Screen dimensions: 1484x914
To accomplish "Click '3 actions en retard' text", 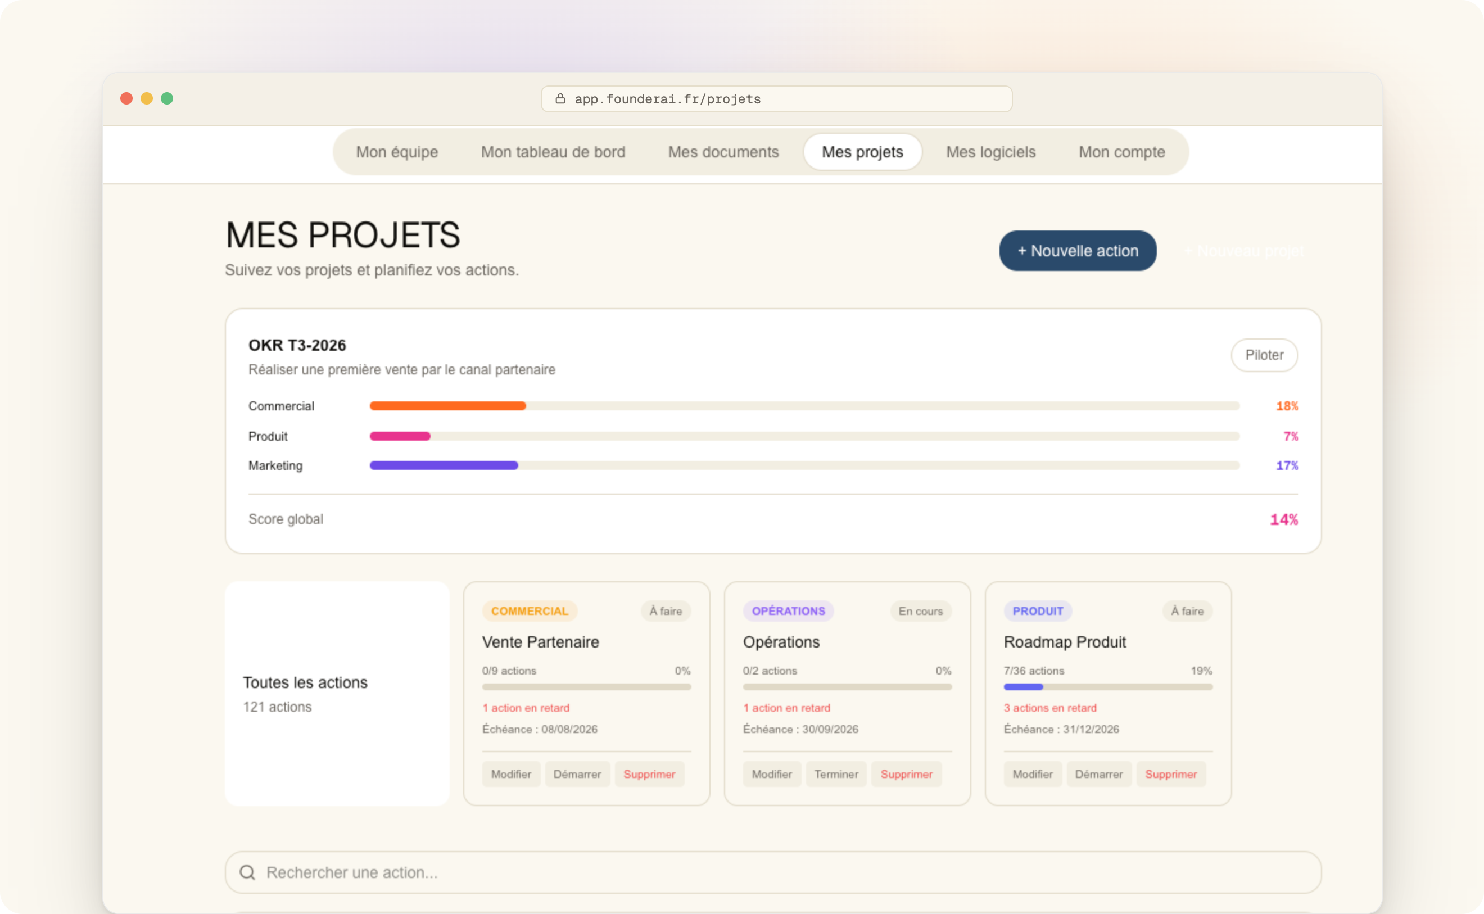I will [x=1050, y=708].
